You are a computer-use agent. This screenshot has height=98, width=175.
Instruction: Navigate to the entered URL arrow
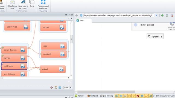point(156,15)
